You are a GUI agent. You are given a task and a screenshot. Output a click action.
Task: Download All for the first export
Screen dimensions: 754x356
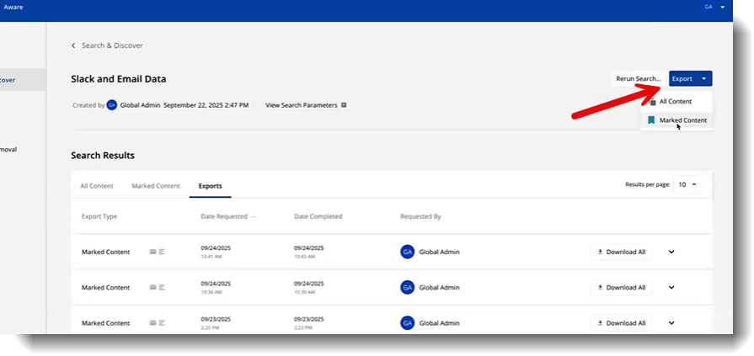click(621, 252)
